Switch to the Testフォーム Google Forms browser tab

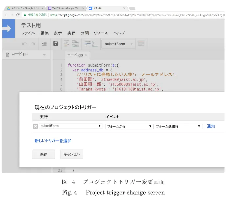click(66, 8)
